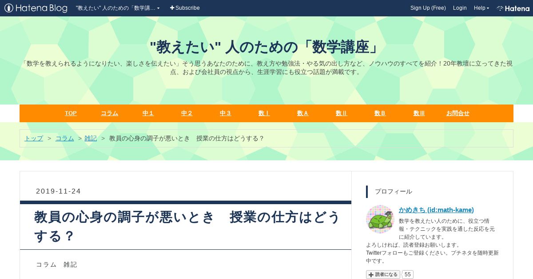Expand the blog title dropdown in the header
Viewport: 533px width, 279px height.
point(118,8)
